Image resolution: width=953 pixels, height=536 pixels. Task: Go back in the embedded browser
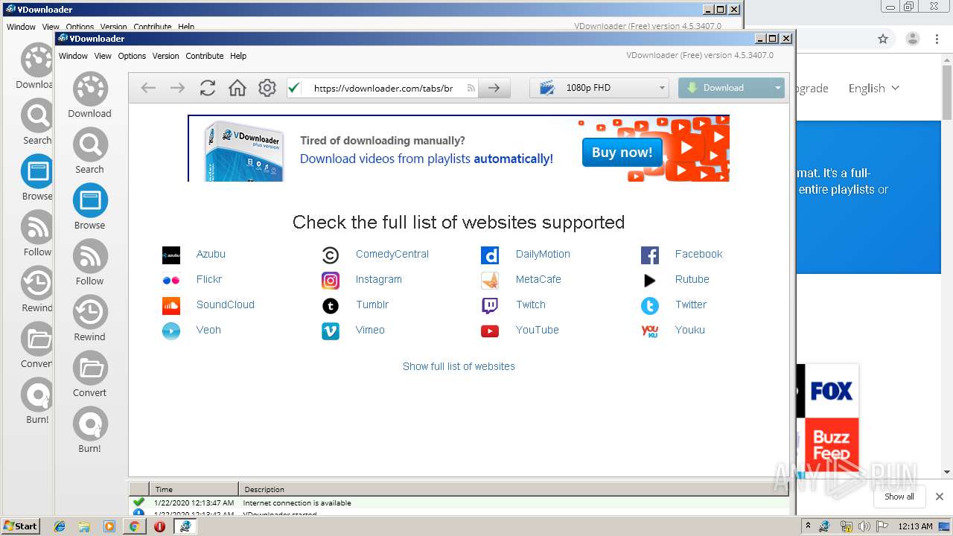(148, 88)
